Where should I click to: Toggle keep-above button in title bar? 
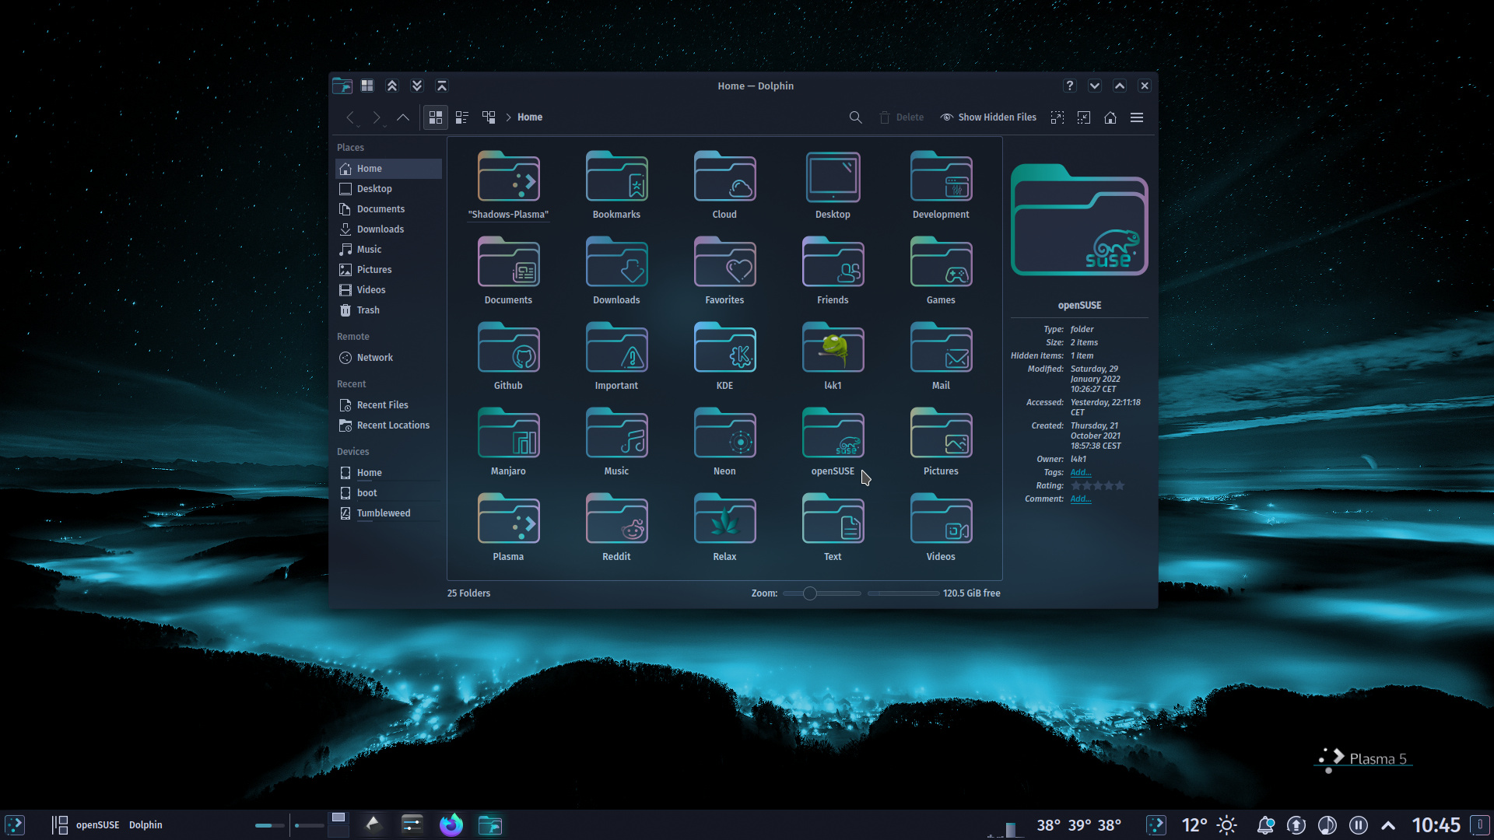[392, 86]
